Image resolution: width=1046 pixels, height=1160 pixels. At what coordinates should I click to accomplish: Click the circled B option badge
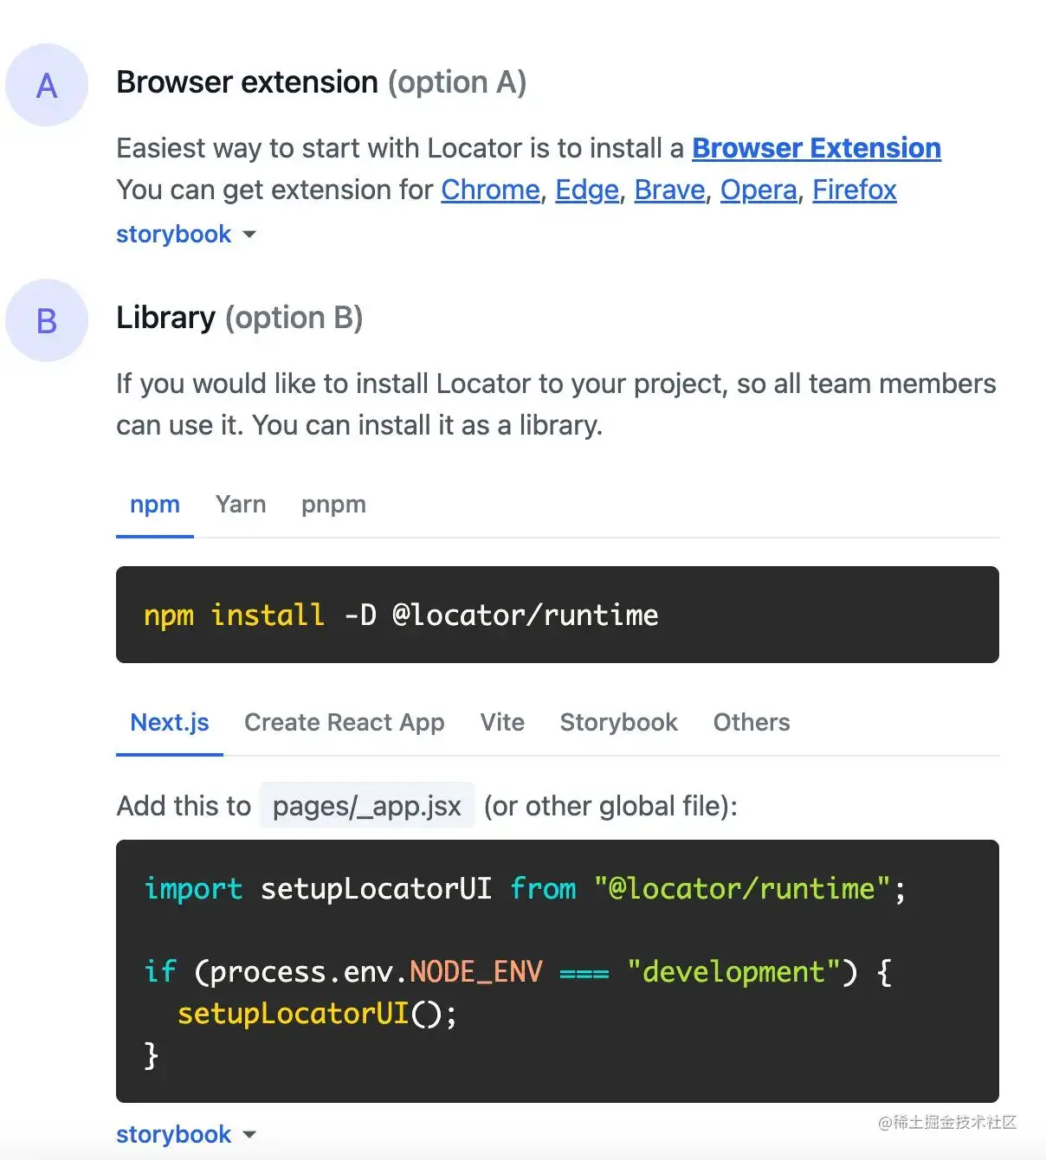(x=47, y=320)
